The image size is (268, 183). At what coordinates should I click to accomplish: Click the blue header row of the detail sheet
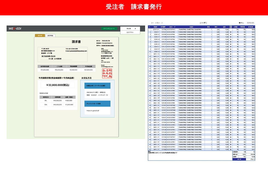pyautogui.click(x=201, y=27)
